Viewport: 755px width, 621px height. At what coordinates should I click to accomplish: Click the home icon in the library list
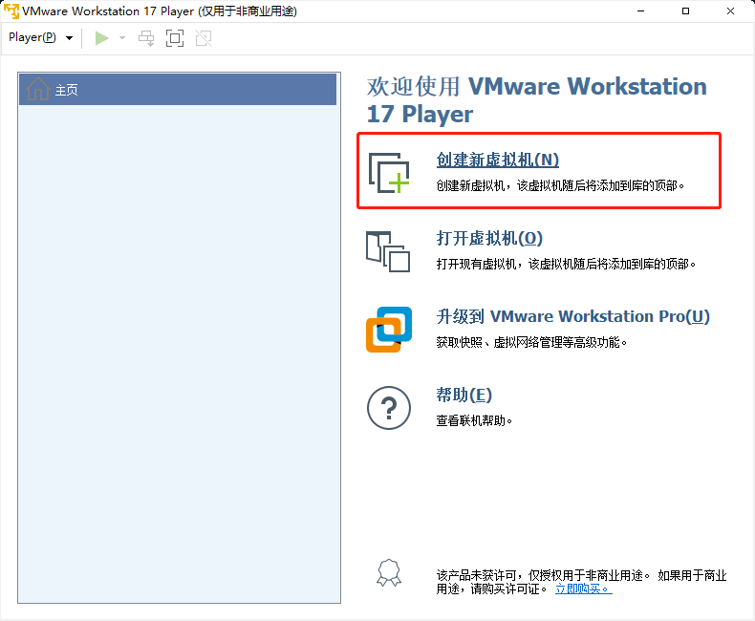[x=37, y=89]
